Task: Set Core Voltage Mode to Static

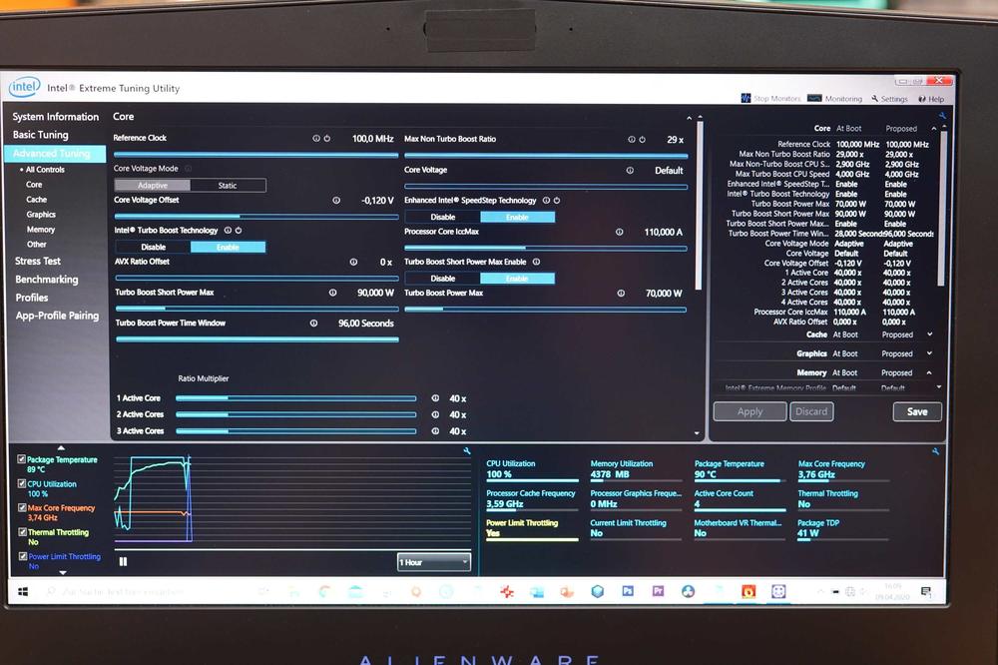Action: [228, 186]
